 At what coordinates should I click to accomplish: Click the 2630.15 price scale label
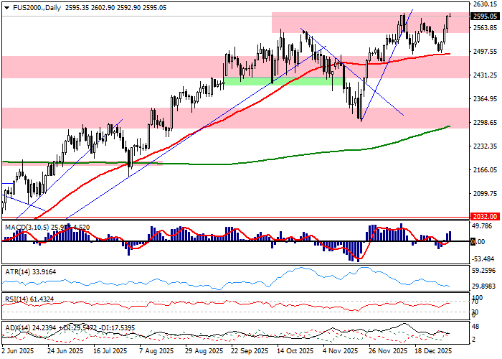pyautogui.click(x=485, y=4)
